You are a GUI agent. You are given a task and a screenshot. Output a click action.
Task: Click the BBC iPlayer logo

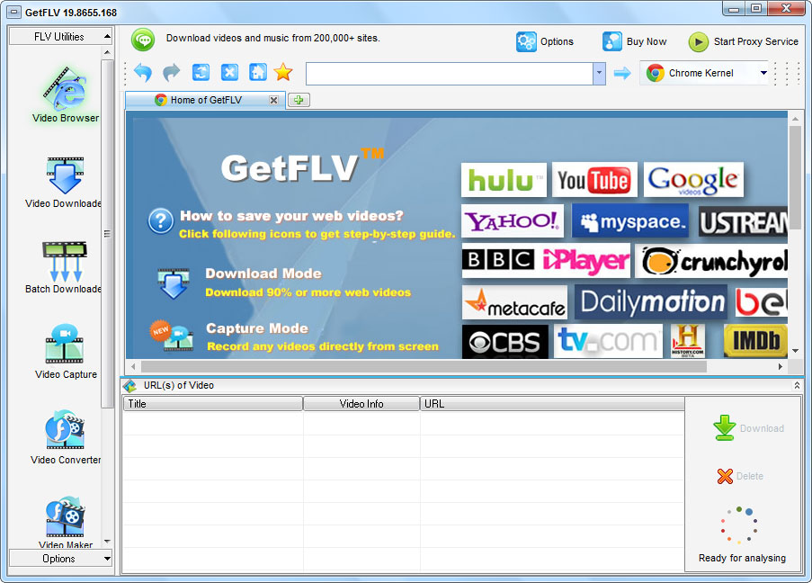[546, 260]
